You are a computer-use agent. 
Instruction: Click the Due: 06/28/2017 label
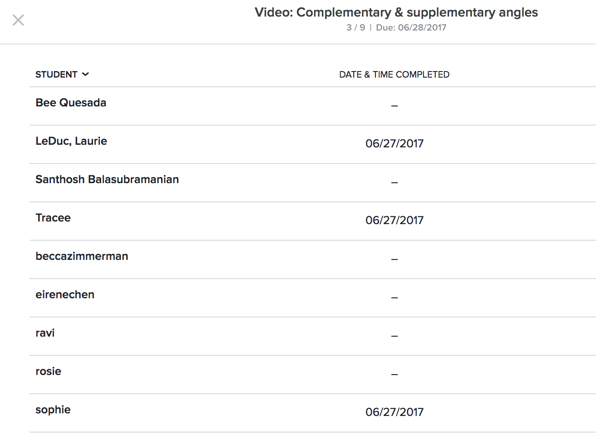[411, 27]
